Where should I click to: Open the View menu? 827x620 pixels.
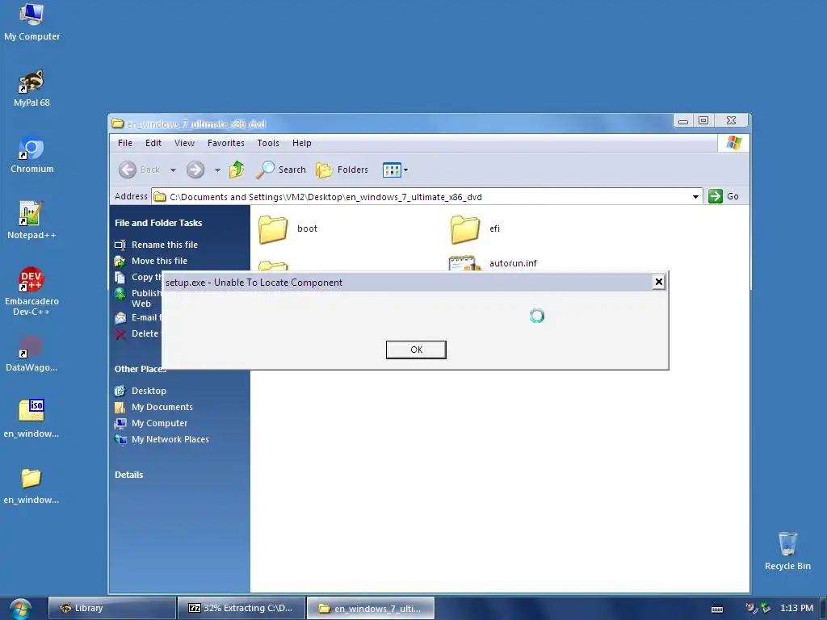click(x=185, y=143)
